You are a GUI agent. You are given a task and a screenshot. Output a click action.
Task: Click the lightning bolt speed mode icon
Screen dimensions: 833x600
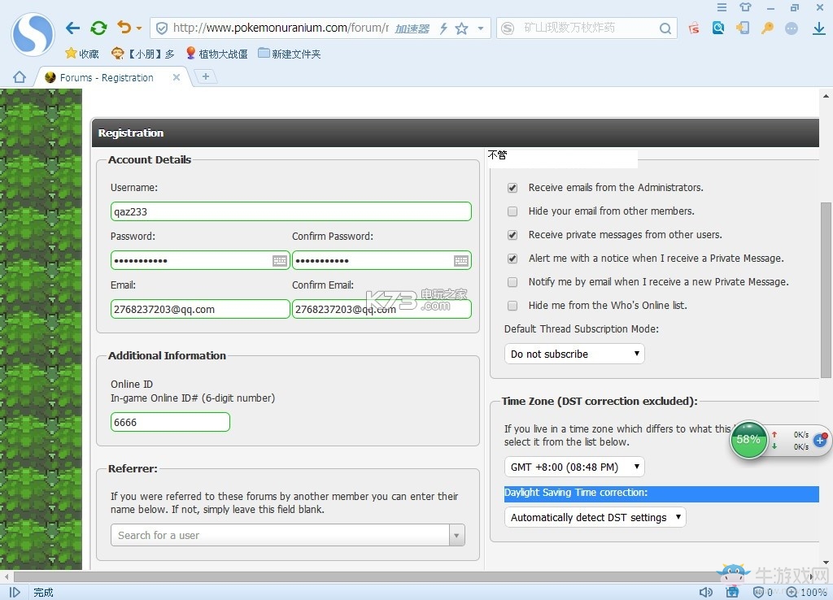(443, 28)
